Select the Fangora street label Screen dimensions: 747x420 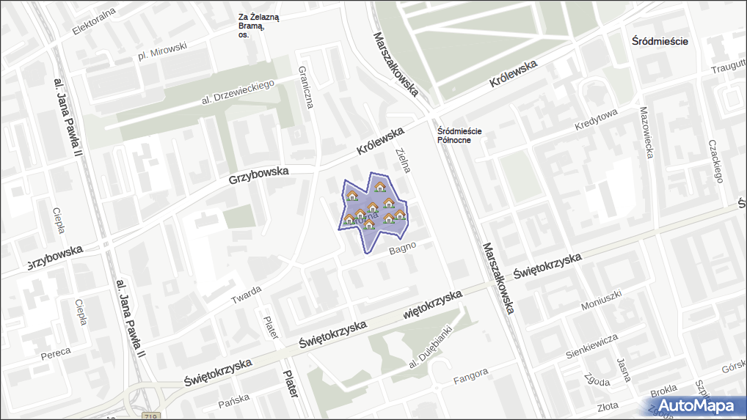coord(470,376)
